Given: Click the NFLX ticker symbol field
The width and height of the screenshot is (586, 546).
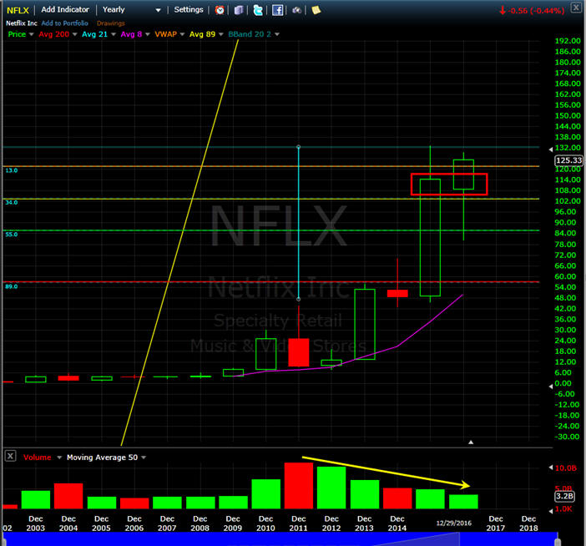Looking at the screenshot, I should click(18, 10).
